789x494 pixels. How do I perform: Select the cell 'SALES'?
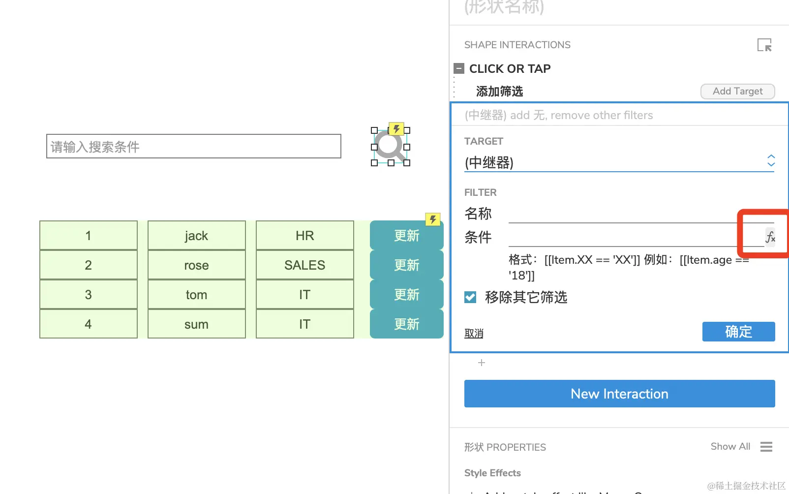(305, 265)
